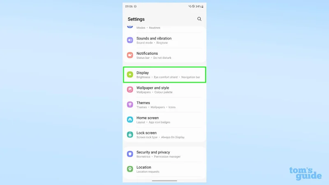
Task: Tap the search magnifier icon in Settings
Action: pos(199,19)
